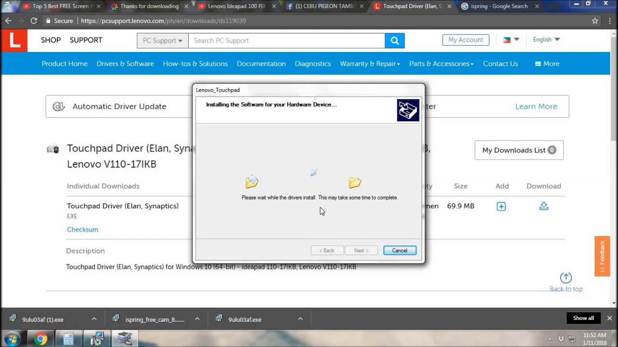Open My Downloads List
The image size is (618, 347).
pos(519,150)
